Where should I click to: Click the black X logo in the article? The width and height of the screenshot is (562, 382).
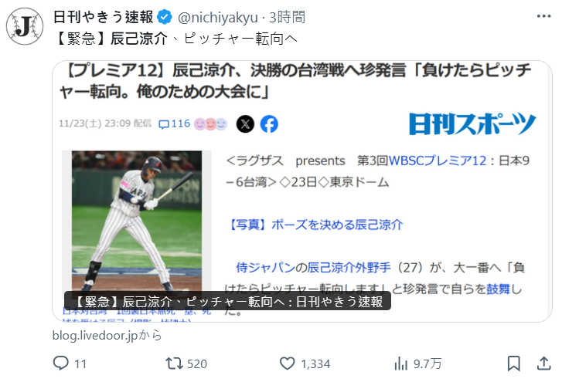245,124
